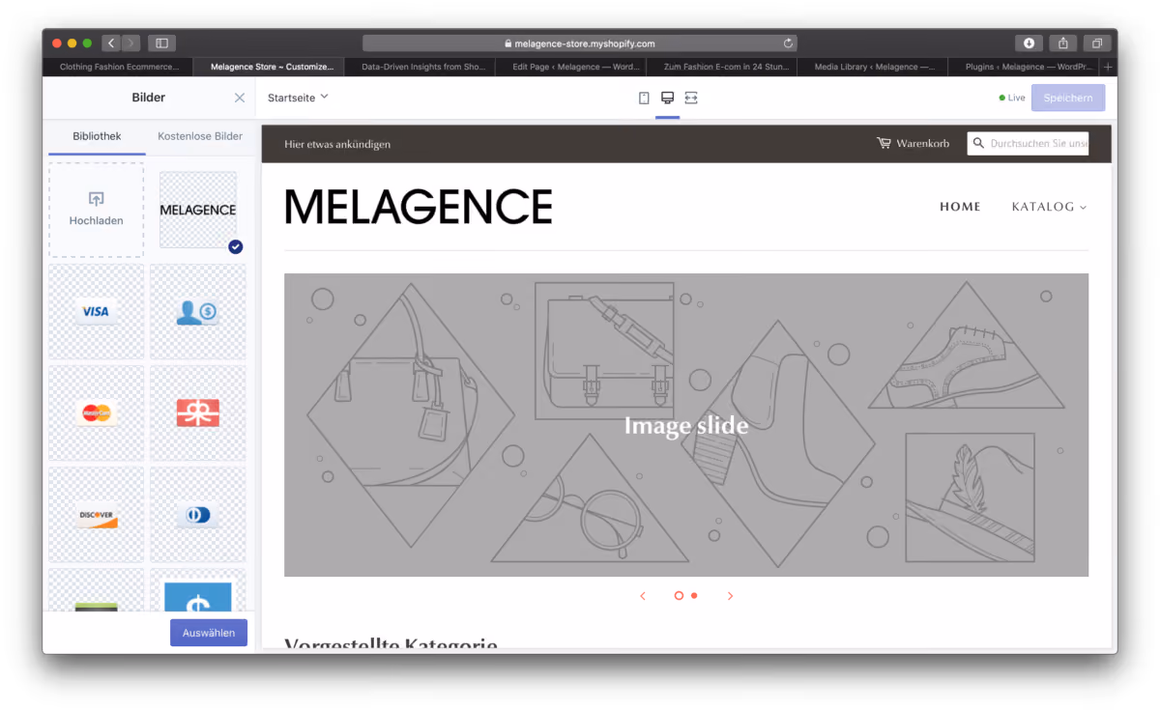
Task: Expand the KATALOG navigation dropdown
Action: 1049,207
